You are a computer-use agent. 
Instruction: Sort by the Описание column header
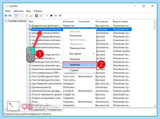68,21
